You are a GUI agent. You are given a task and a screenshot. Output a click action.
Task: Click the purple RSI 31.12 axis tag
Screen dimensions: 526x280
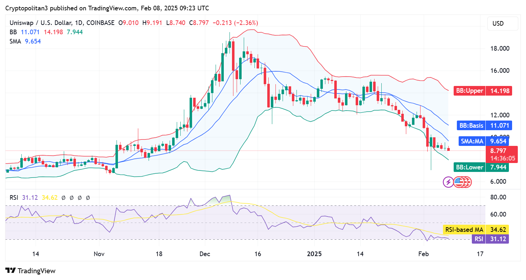point(490,239)
